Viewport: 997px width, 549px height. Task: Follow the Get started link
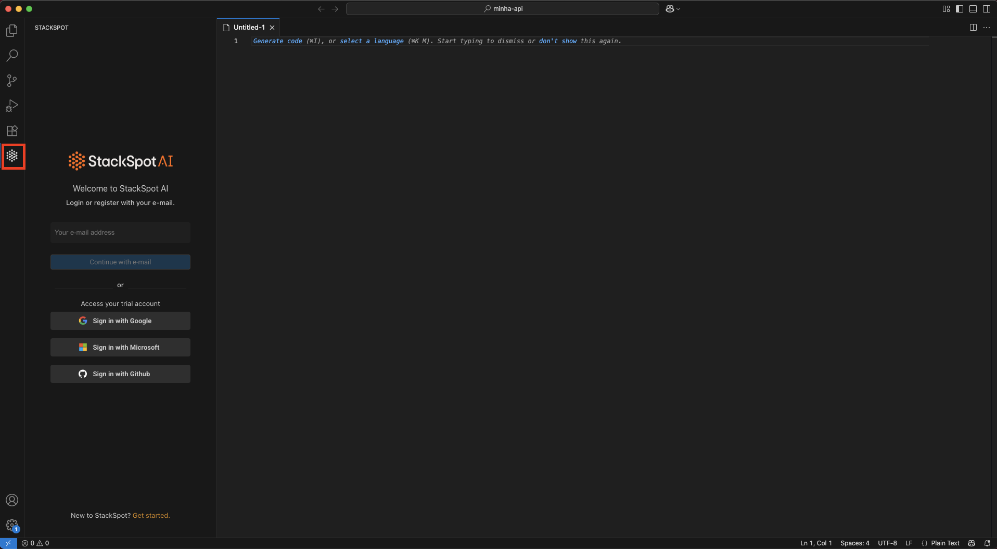coord(151,515)
